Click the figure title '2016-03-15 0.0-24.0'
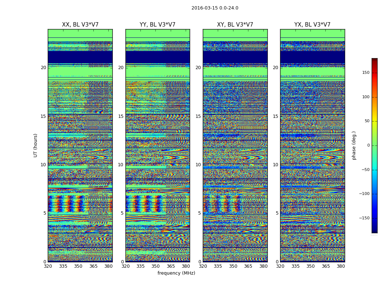 (x=215, y=8)
